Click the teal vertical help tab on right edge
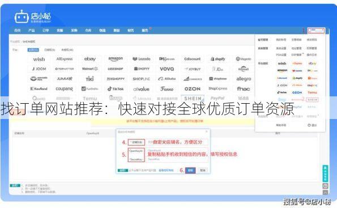Screen dimensions: 337x208 point(325,173)
